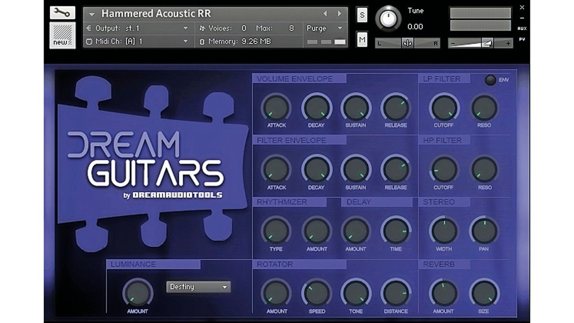The image size is (574, 323).
Task: Click Filter Envelope Sustain knob
Action: 356,169
